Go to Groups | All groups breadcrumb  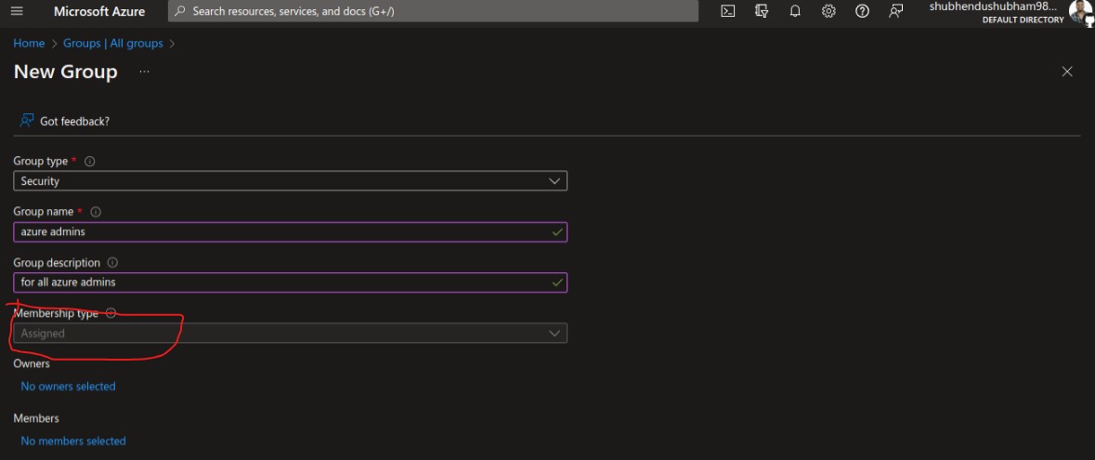tap(113, 44)
